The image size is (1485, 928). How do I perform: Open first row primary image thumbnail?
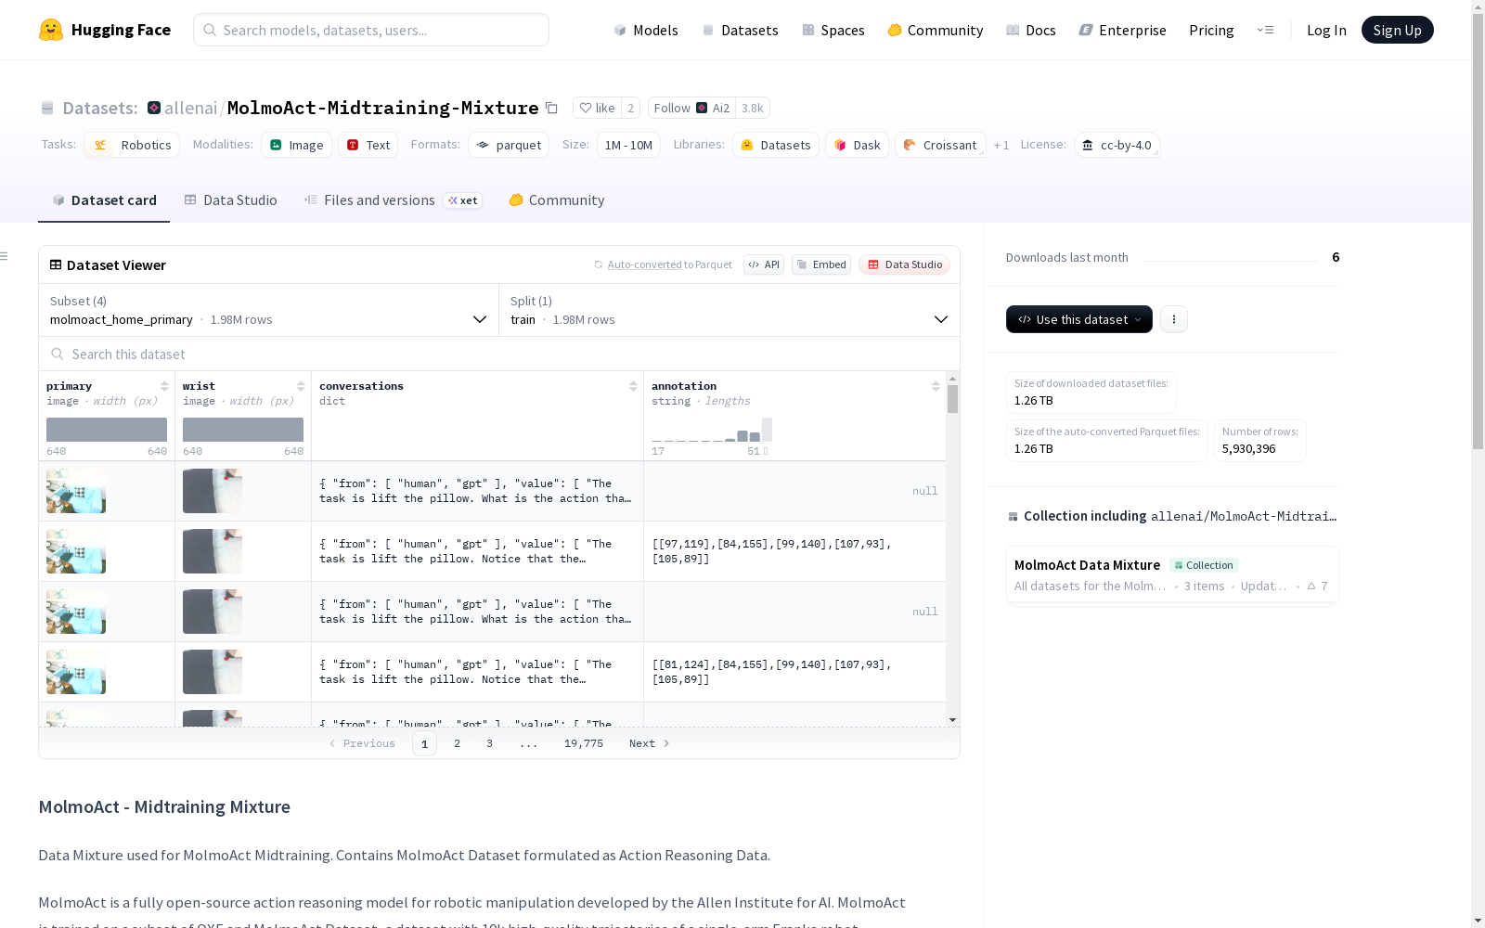click(76, 491)
